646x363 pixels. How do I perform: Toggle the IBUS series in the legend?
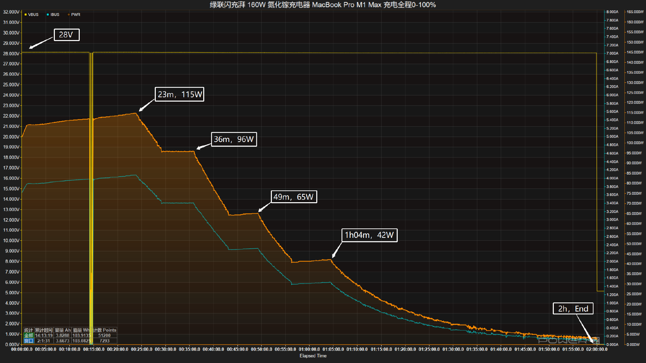[x=53, y=15]
